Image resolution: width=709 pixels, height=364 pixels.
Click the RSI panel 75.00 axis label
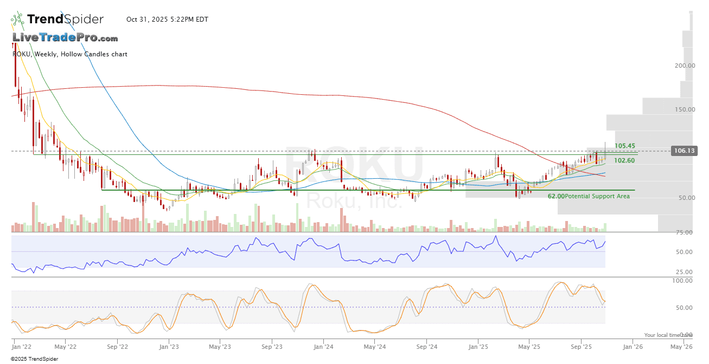pyautogui.click(x=685, y=232)
